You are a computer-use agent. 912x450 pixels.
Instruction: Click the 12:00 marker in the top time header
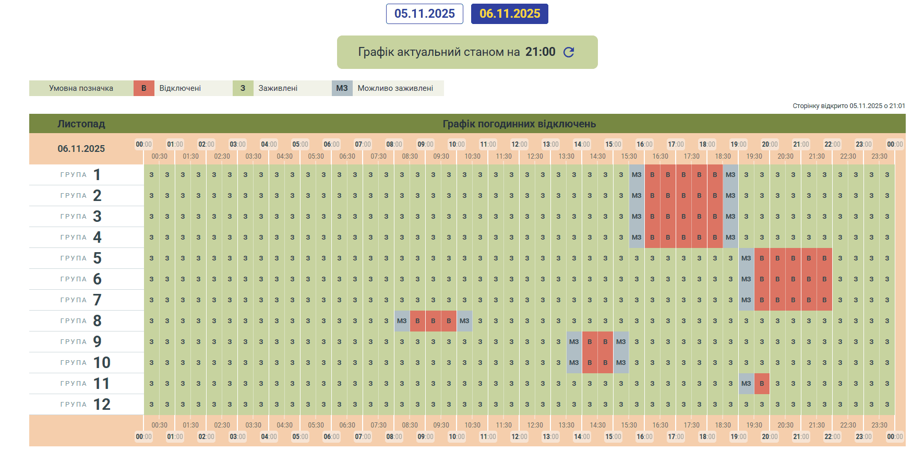pyautogui.click(x=519, y=144)
